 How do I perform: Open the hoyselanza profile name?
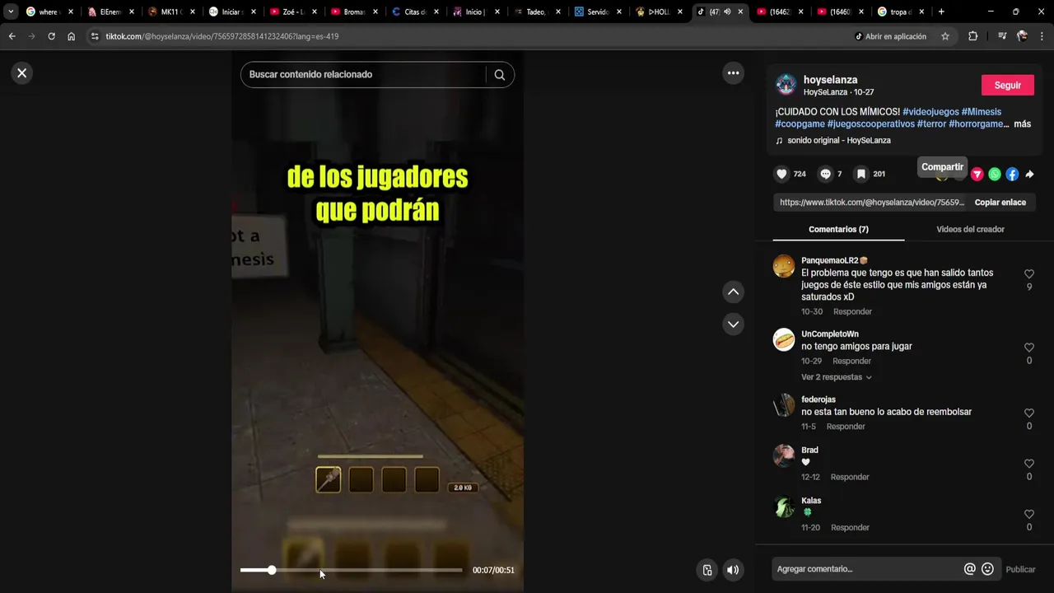tap(830, 80)
